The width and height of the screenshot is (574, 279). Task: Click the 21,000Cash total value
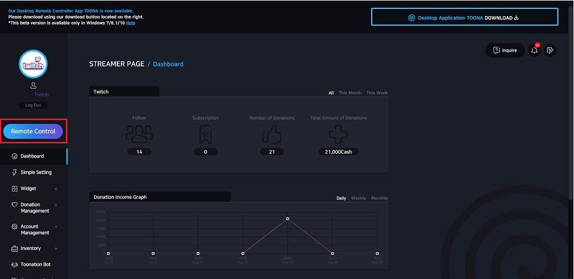[338, 151]
